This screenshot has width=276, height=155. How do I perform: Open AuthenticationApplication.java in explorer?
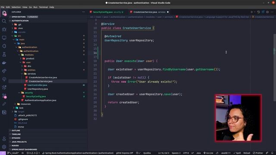point(40,100)
